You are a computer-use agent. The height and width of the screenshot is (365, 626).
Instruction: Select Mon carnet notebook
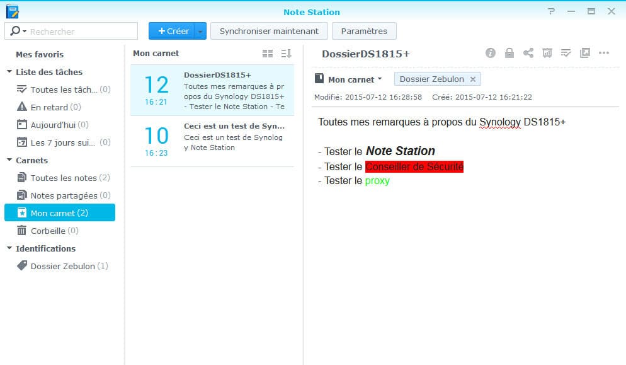point(60,212)
